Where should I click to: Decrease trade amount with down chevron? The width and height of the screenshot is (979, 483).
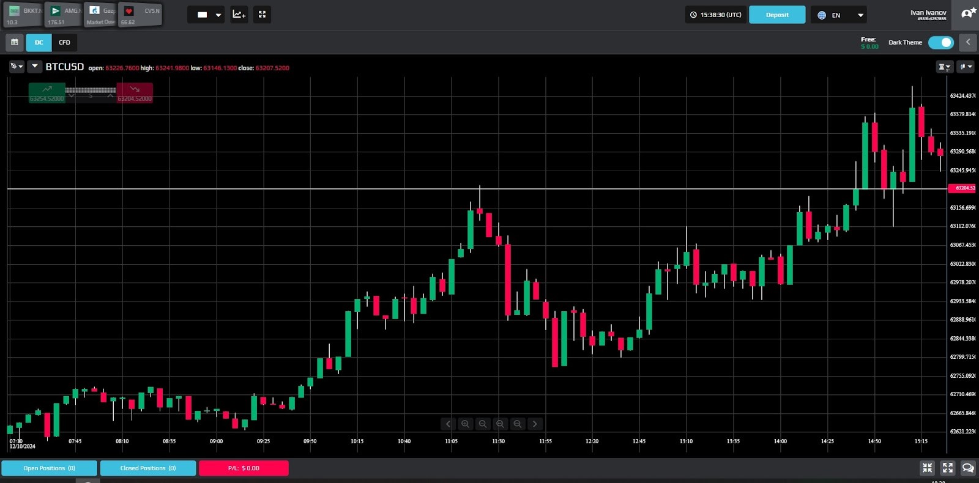[x=72, y=96]
